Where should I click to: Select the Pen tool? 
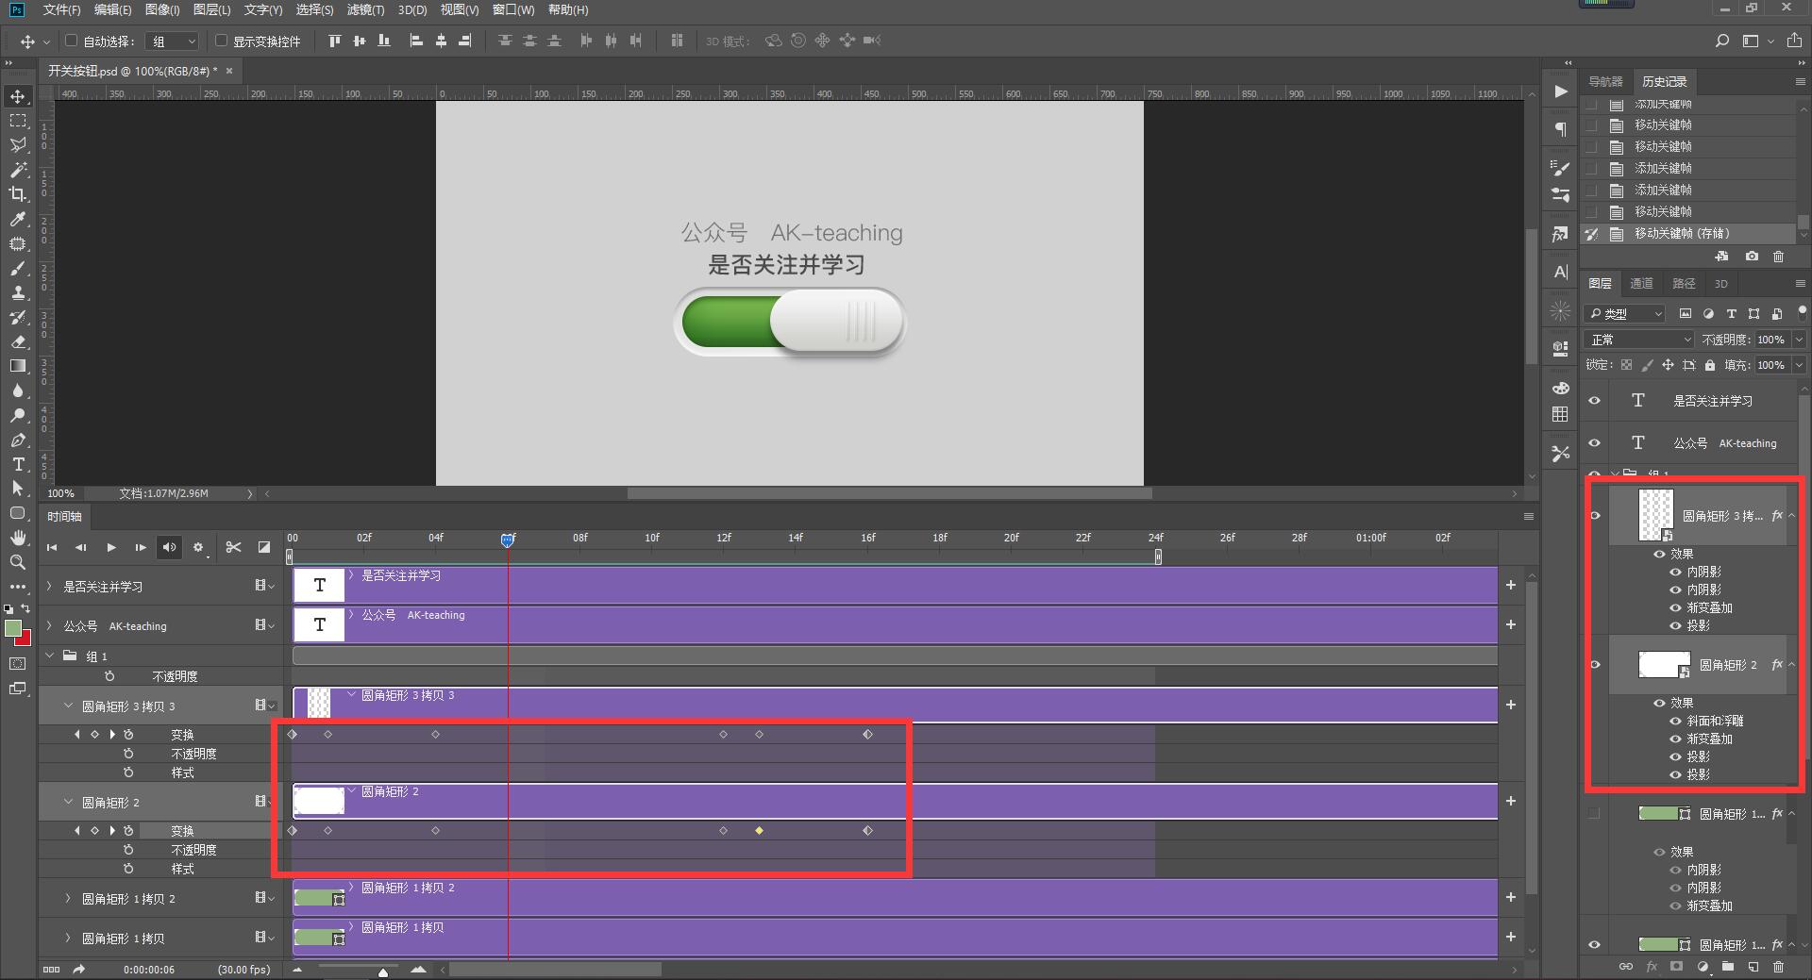point(18,440)
